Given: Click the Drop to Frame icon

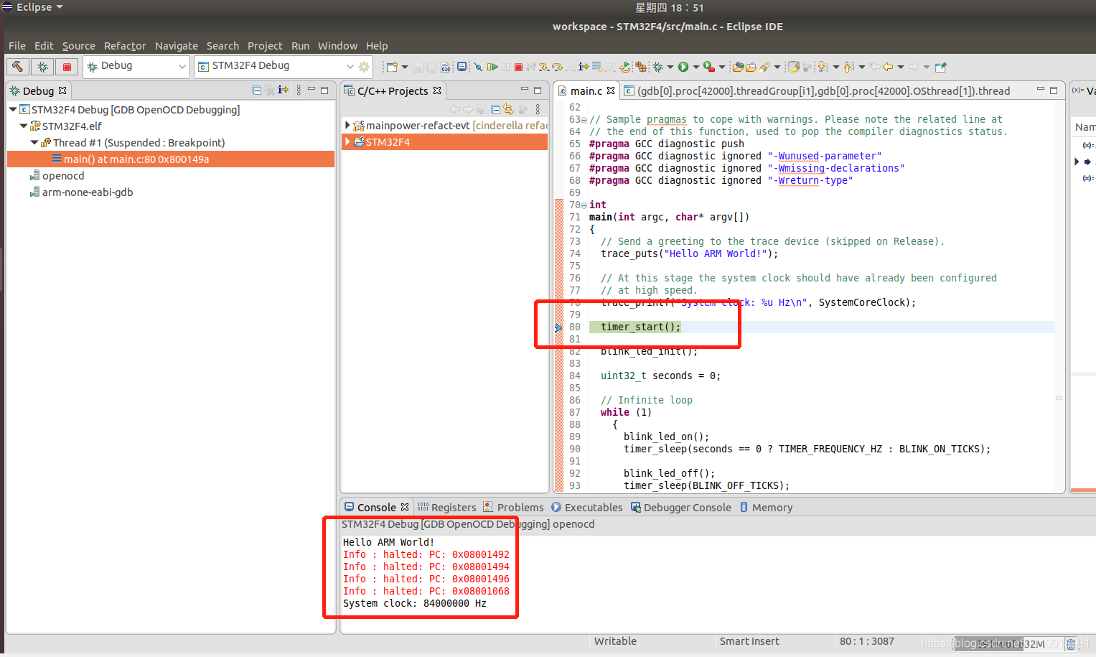Looking at the screenshot, I should click(x=596, y=67).
